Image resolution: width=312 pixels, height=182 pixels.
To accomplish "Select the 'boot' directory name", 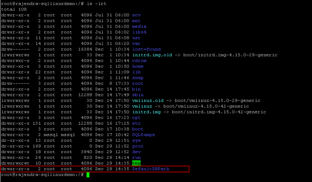I will tap(138, 129).
